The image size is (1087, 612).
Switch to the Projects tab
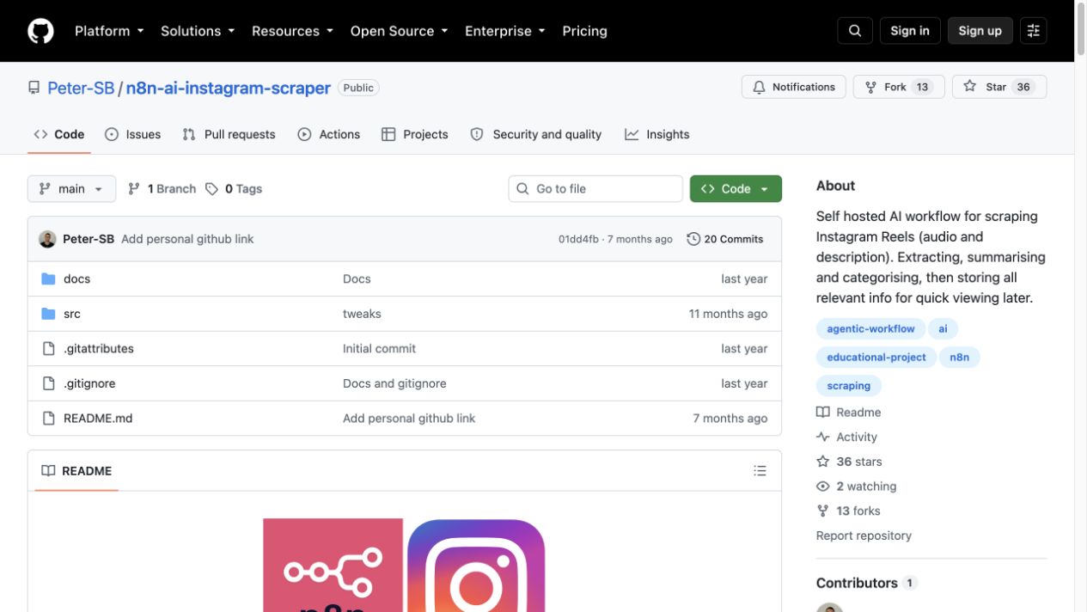[x=415, y=134]
